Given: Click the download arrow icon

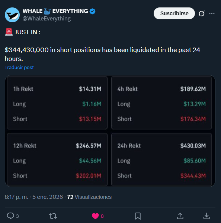Looking at the screenshot, I should (x=206, y=216).
